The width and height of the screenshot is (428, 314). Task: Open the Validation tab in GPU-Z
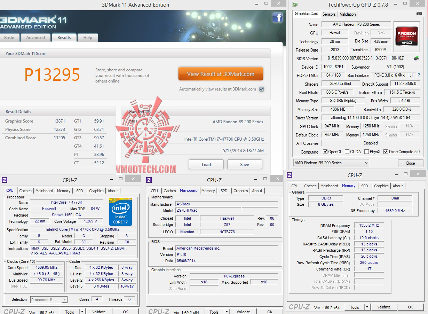pyautogui.click(x=348, y=14)
